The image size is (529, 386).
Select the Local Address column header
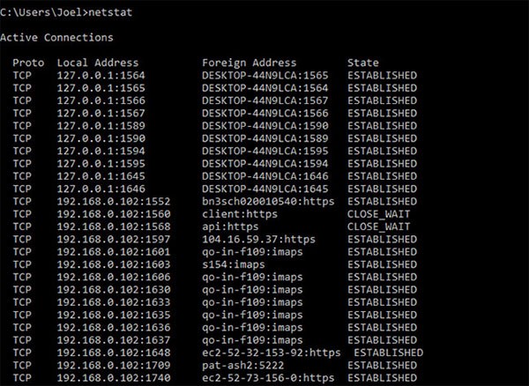pyautogui.click(x=98, y=63)
